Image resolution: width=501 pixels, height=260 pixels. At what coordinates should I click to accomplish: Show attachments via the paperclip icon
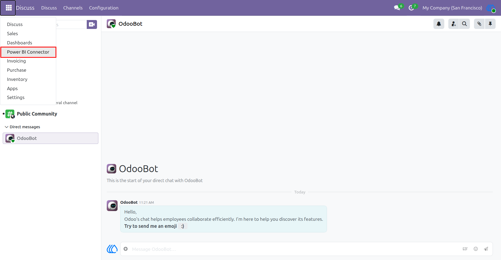[x=479, y=24]
